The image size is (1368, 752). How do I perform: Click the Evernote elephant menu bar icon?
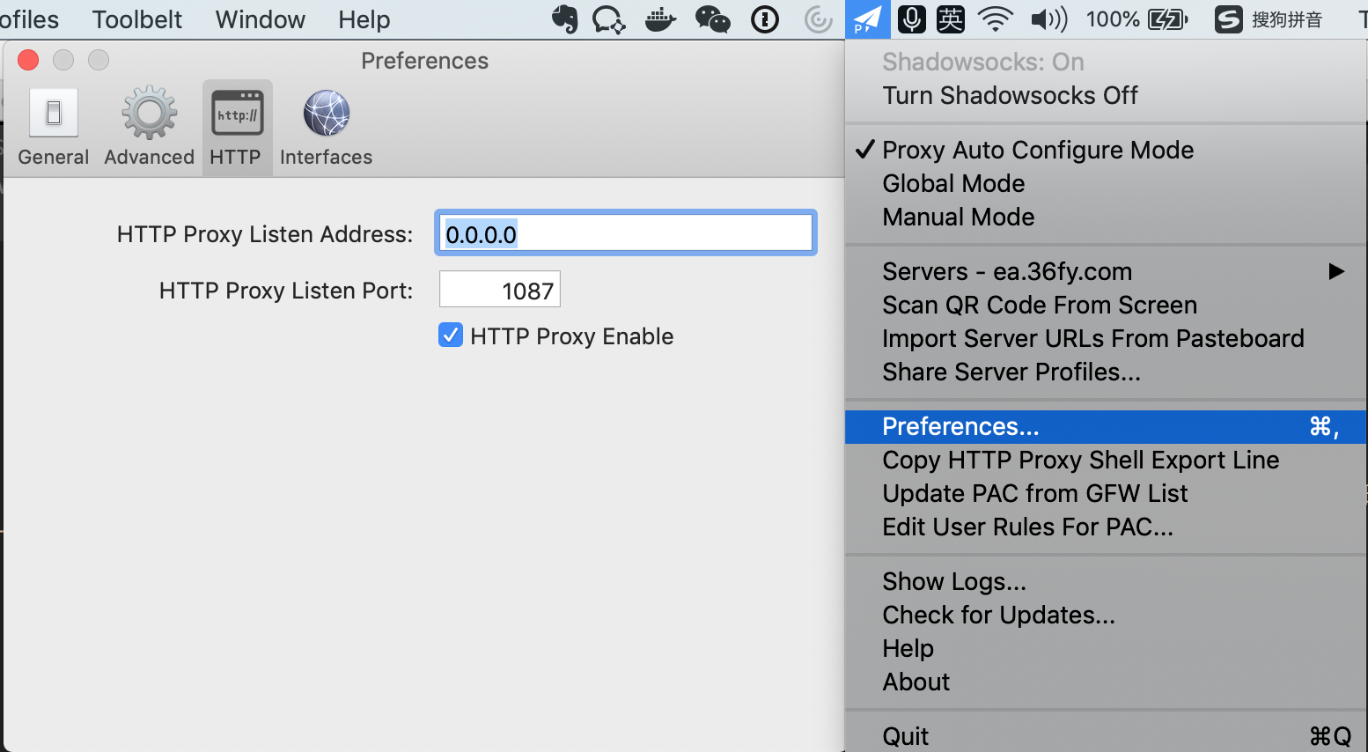tap(565, 19)
